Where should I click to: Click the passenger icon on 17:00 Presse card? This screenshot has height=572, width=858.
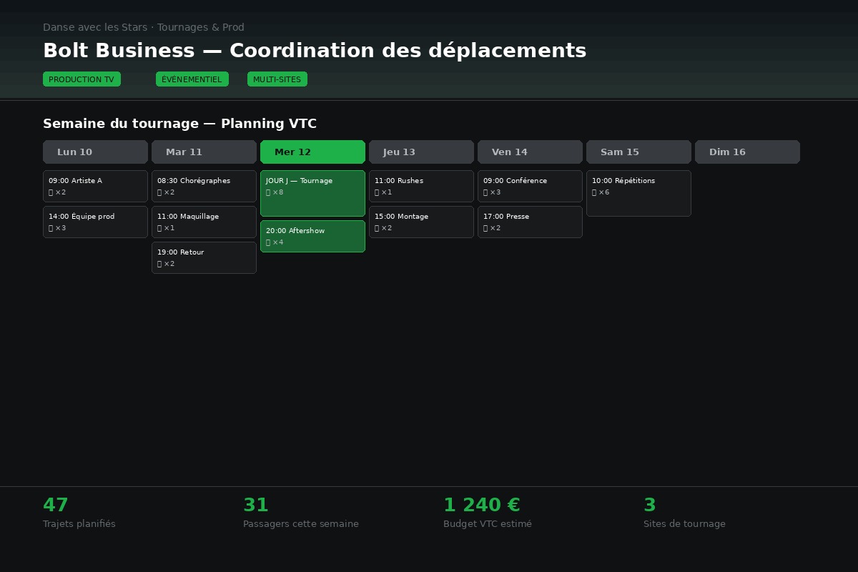(485, 228)
